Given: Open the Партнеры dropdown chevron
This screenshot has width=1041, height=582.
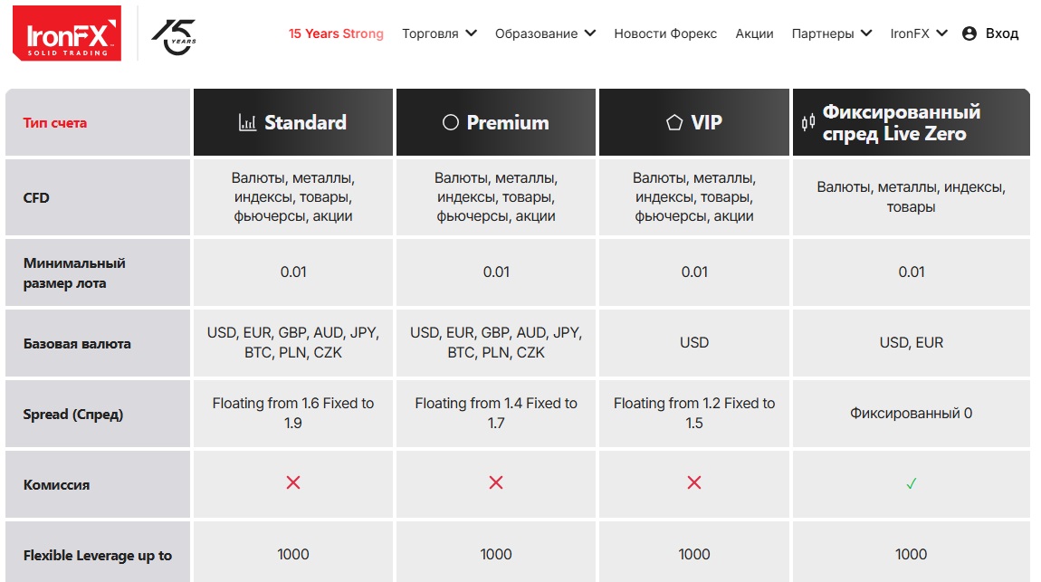Looking at the screenshot, I should 865,33.
